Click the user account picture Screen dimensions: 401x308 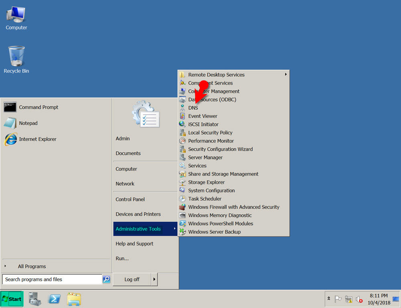click(146, 114)
